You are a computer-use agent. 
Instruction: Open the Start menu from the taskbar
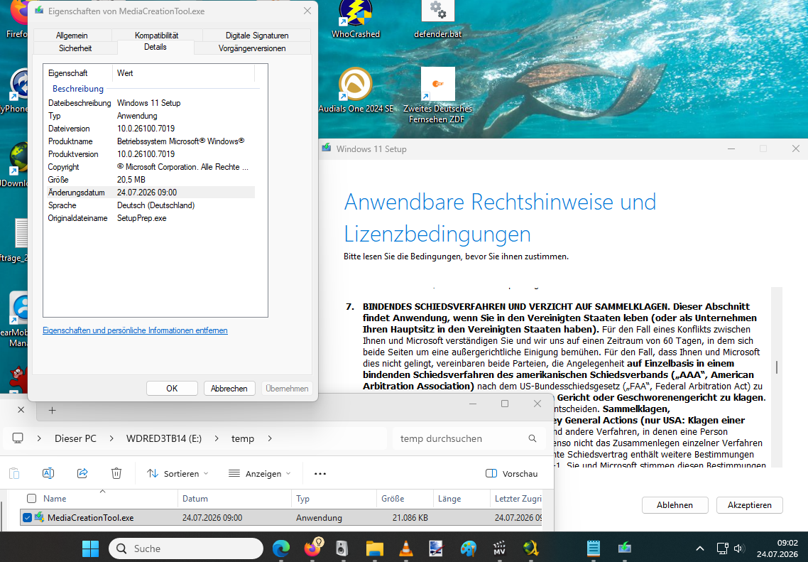pyautogui.click(x=90, y=548)
